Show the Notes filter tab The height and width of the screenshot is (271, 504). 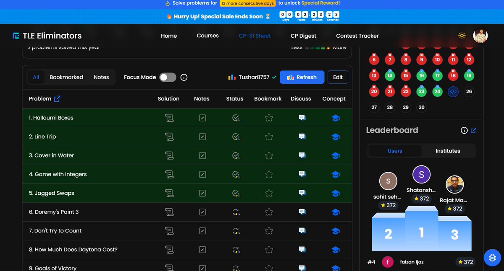point(101,77)
